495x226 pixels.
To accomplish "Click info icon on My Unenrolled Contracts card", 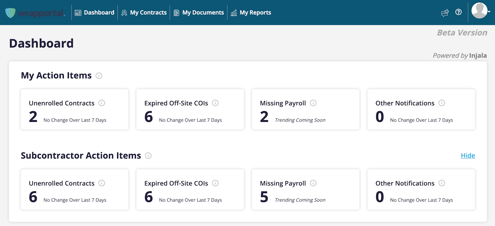I will tap(102, 103).
